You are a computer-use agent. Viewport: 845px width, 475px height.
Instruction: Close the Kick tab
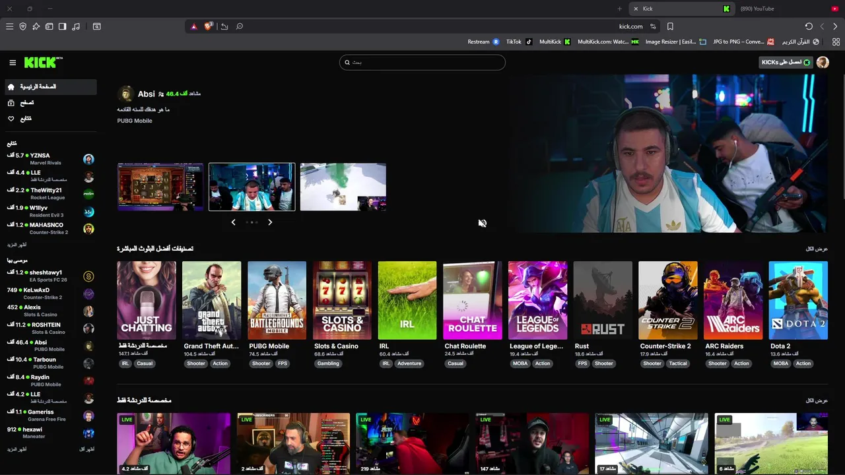point(636,9)
